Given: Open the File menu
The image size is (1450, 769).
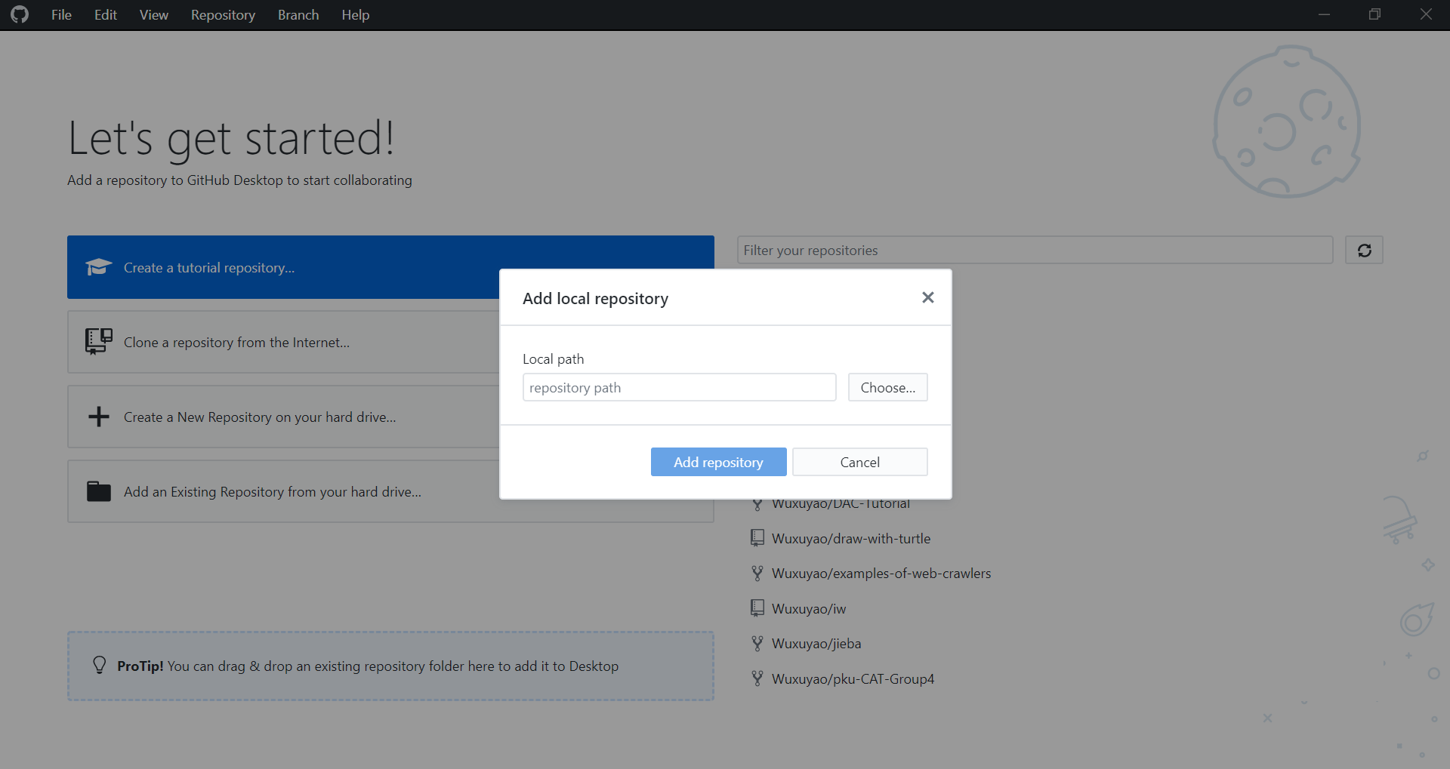Looking at the screenshot, I should (60, 14).
